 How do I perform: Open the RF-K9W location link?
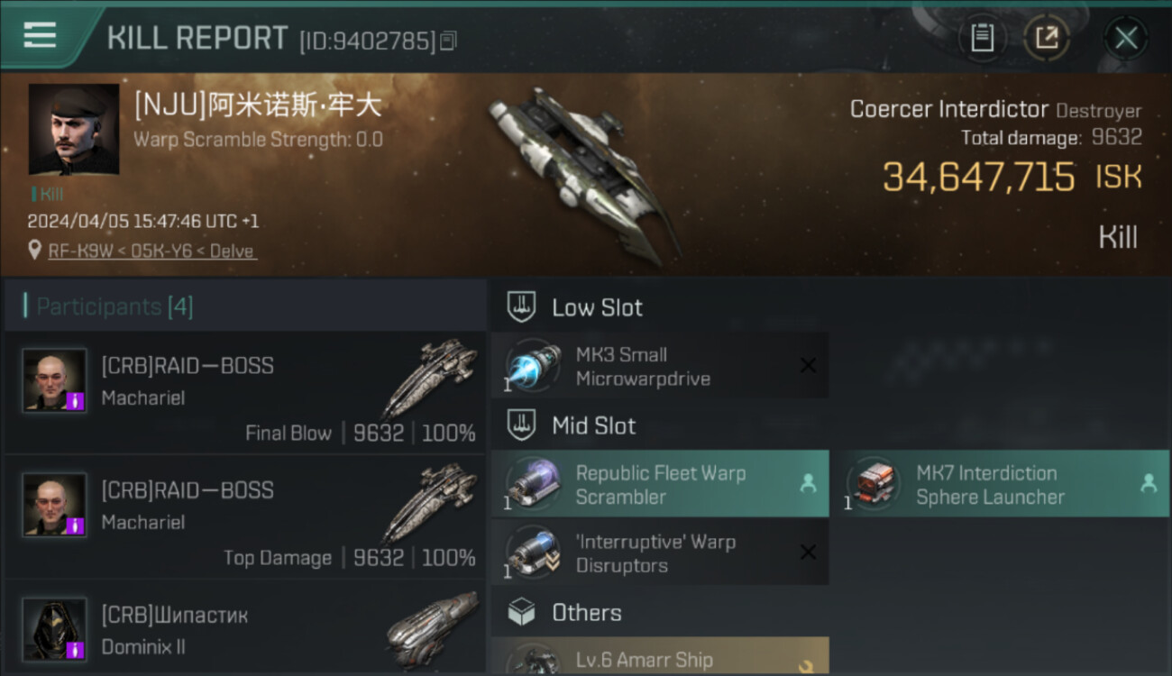pyautogui.click(x=152, y=251)
